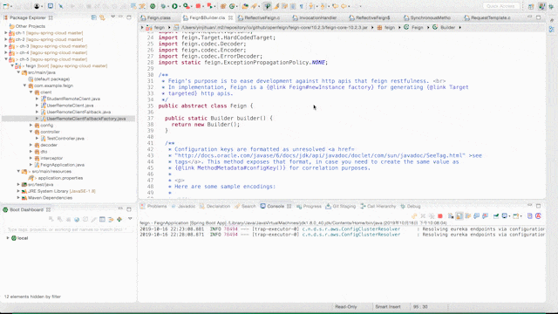
Task: Click the Display Selected Console icon
Action: tap(505, 216)
